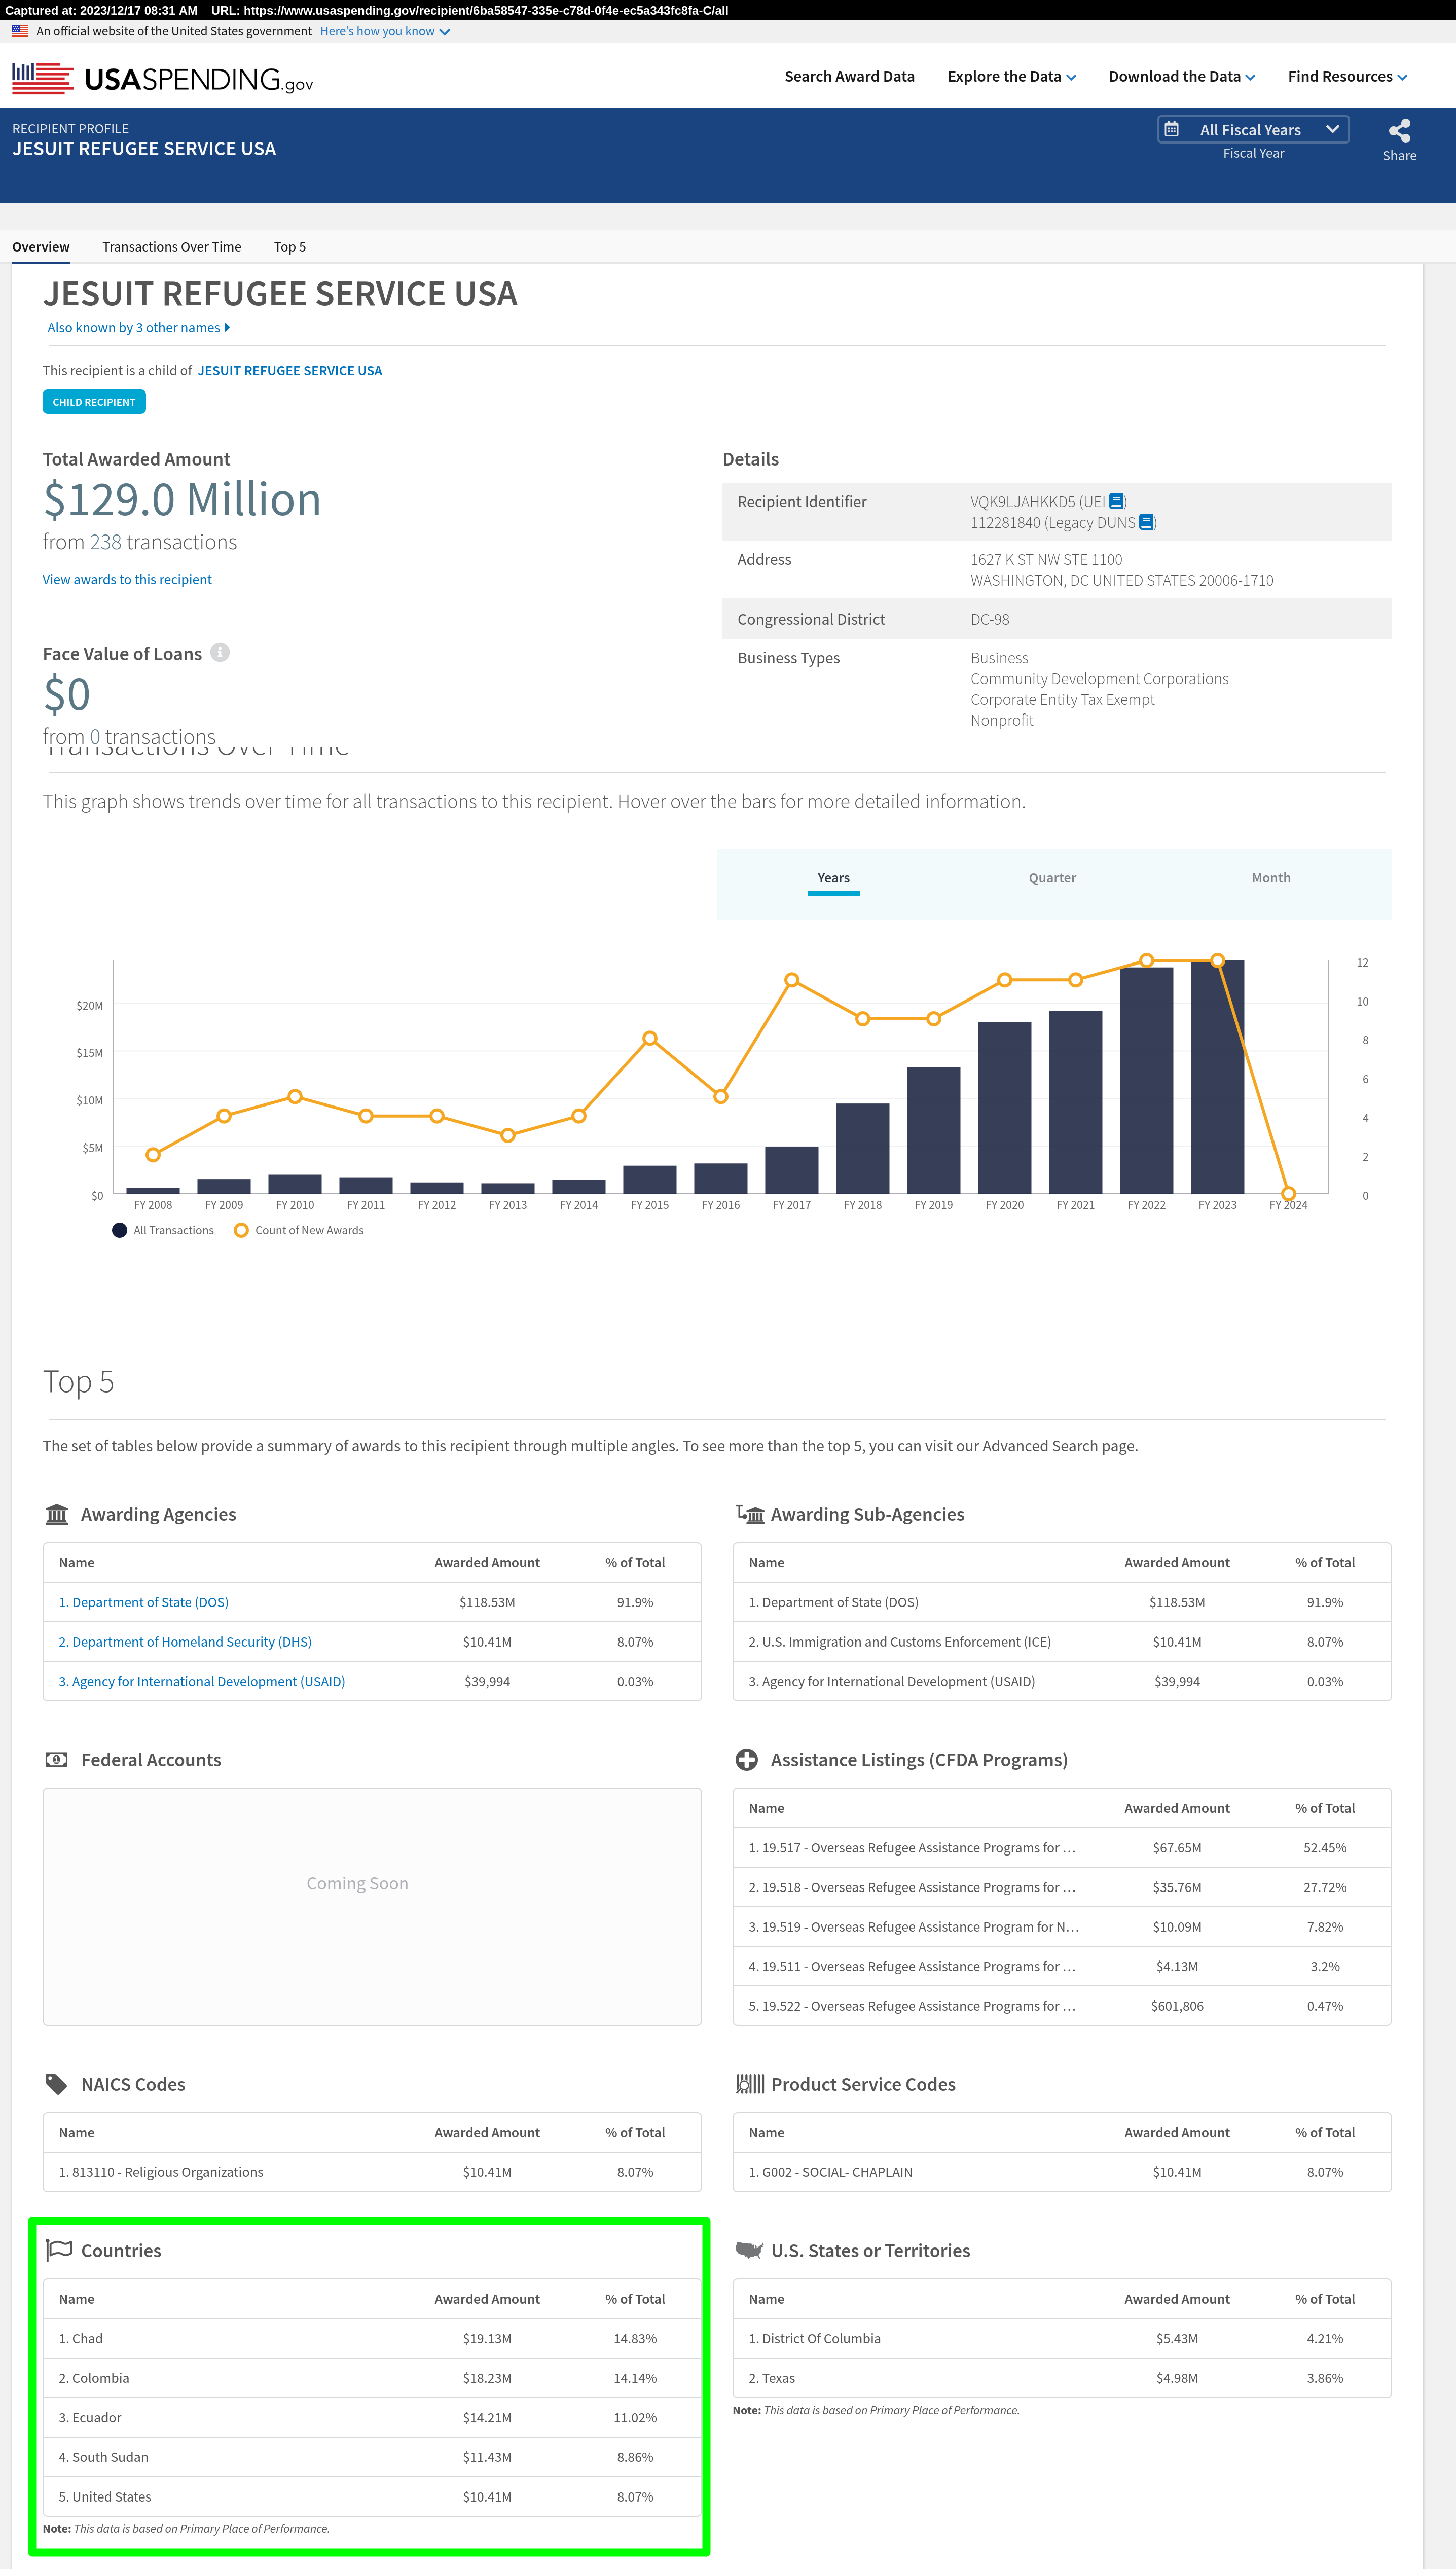Select the Quarter chart view
The width and height of the screenshot is (1456, 2569).
point(1052,877)
